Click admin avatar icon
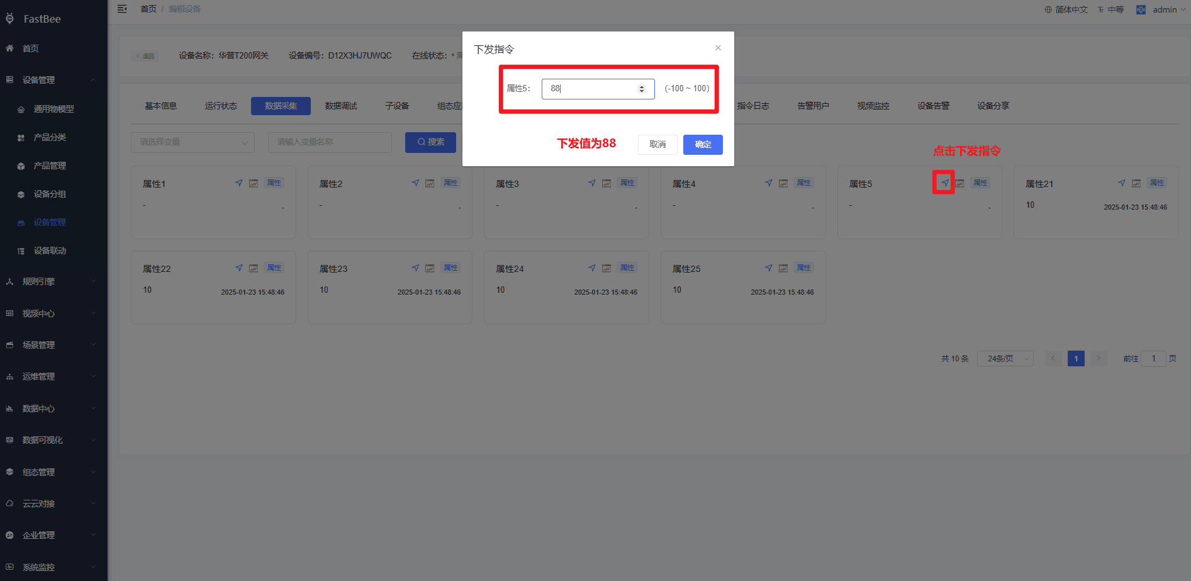 [1141, 9]
